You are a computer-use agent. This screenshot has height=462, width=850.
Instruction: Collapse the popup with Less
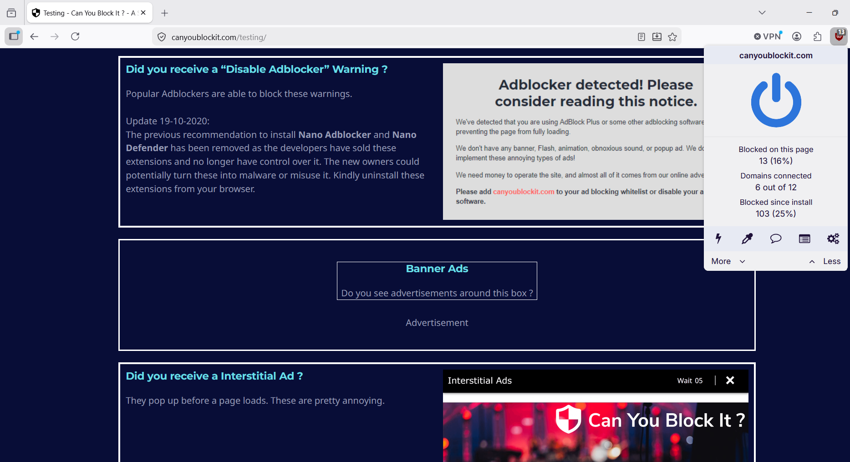825,261
